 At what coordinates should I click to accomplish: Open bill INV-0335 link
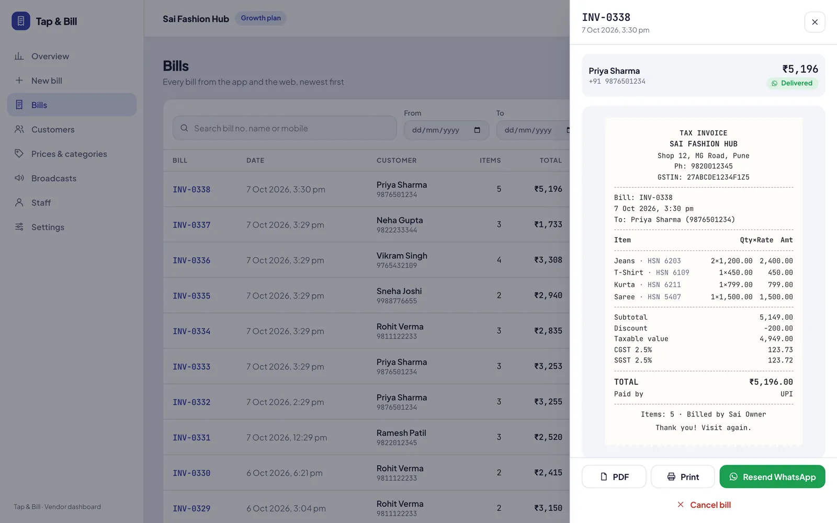click(x=191, y=295)
